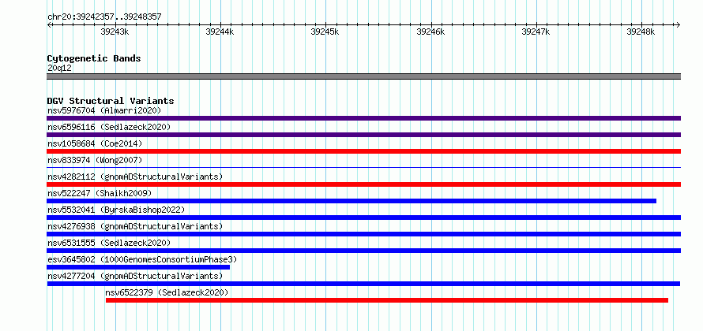Open variant nsv6596116 (Sedlazeck2020) label
Viewport: 703px width, 331px height.
109,127
